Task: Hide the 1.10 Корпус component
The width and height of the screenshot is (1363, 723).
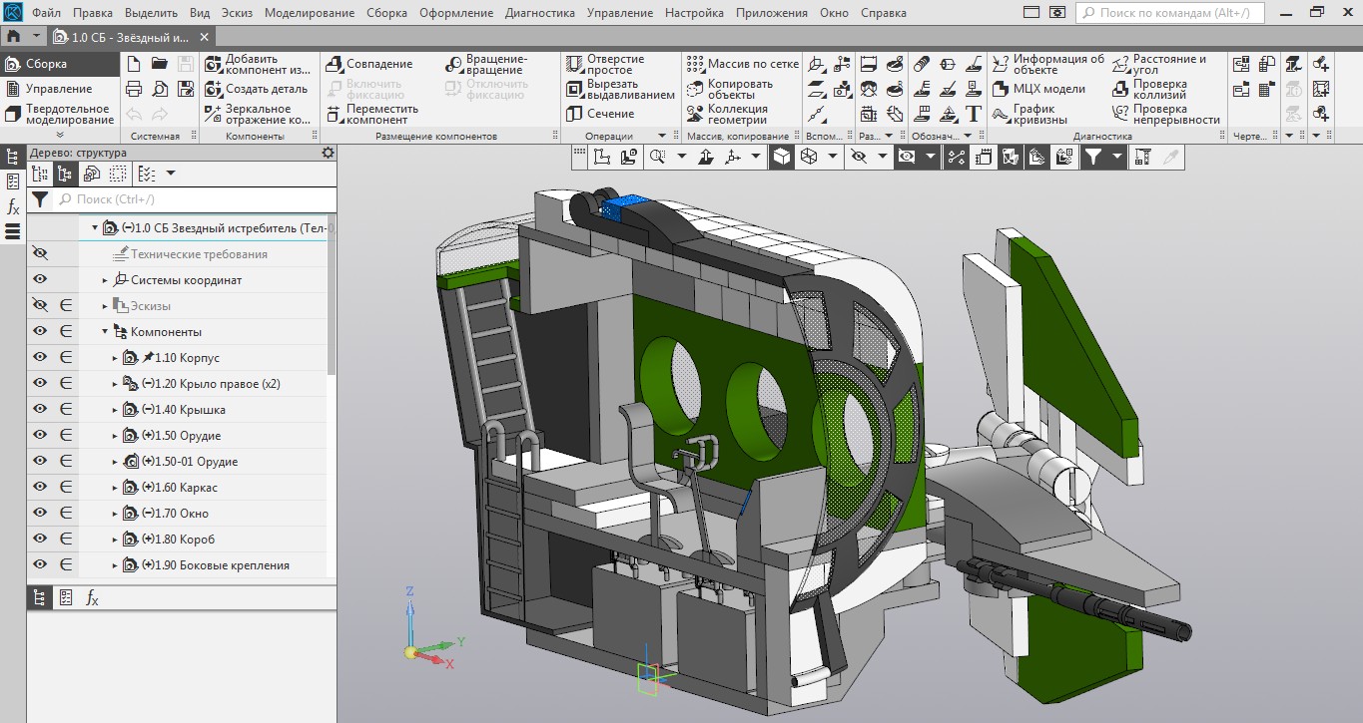Action: click(x=40, y=358)
